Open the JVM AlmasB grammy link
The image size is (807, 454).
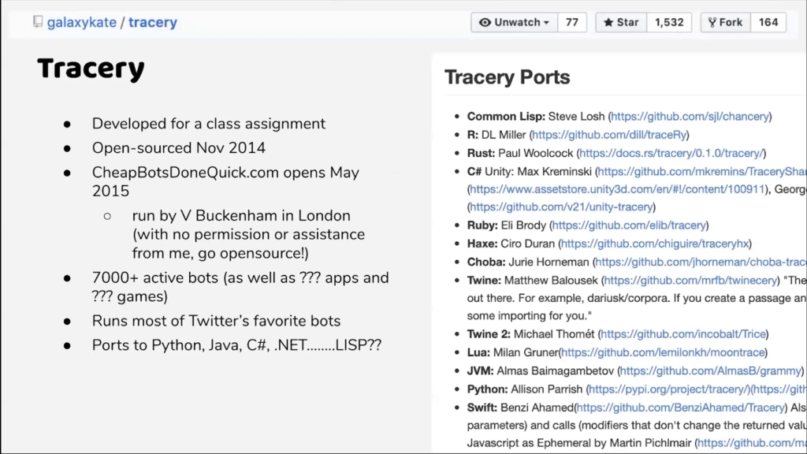click(711, 371)
